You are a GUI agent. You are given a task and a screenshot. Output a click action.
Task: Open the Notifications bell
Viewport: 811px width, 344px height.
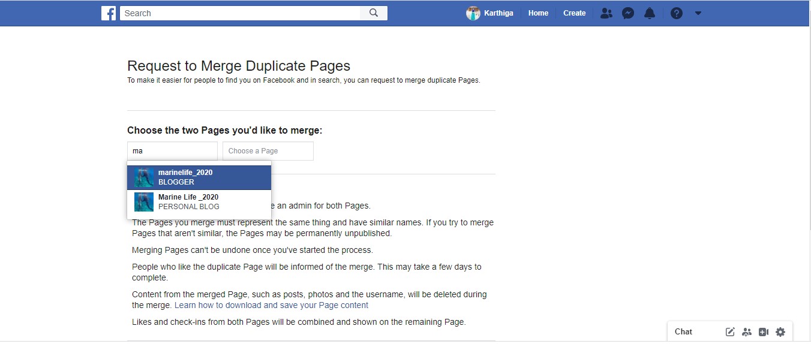(650, 13)
